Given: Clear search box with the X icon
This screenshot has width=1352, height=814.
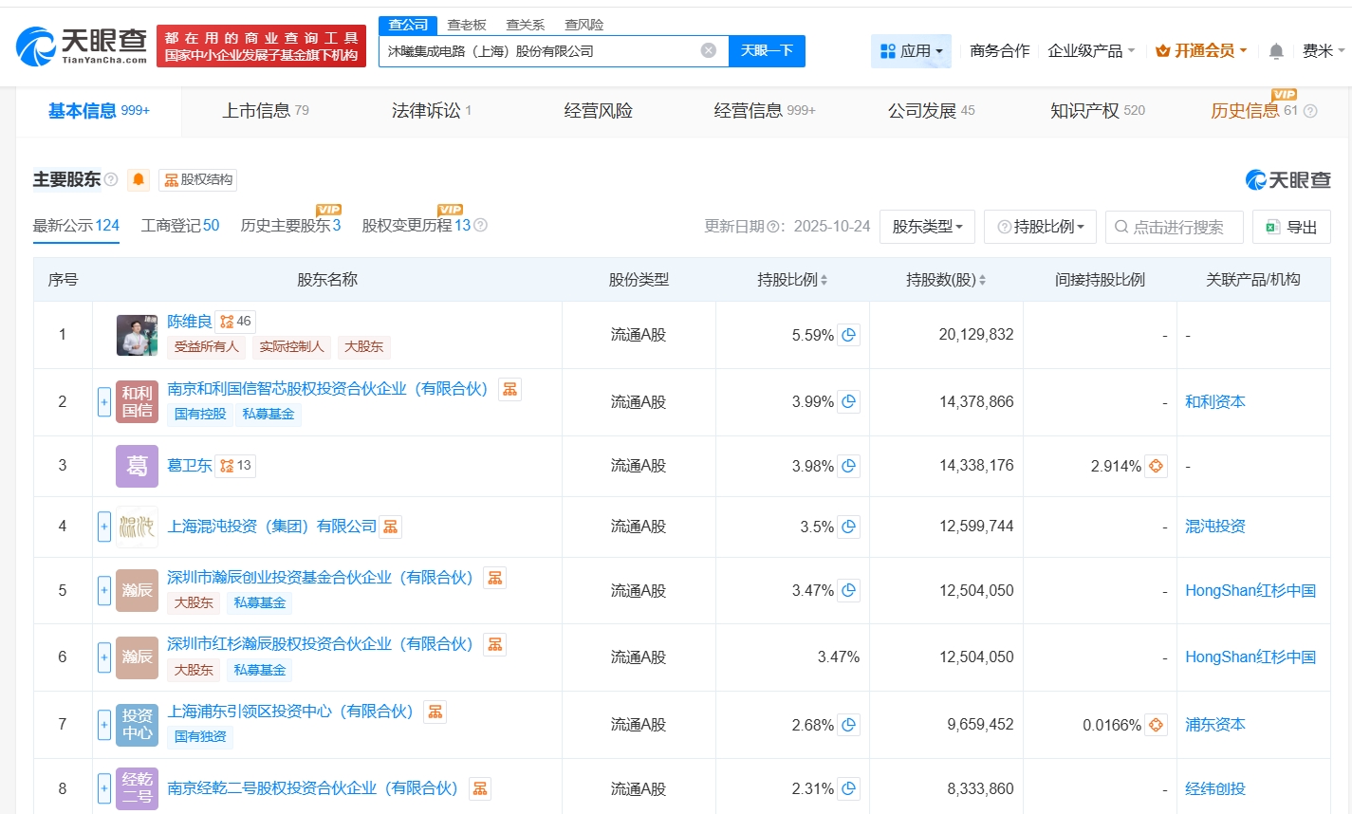Looking at the screenshot, I should [709, 50].
